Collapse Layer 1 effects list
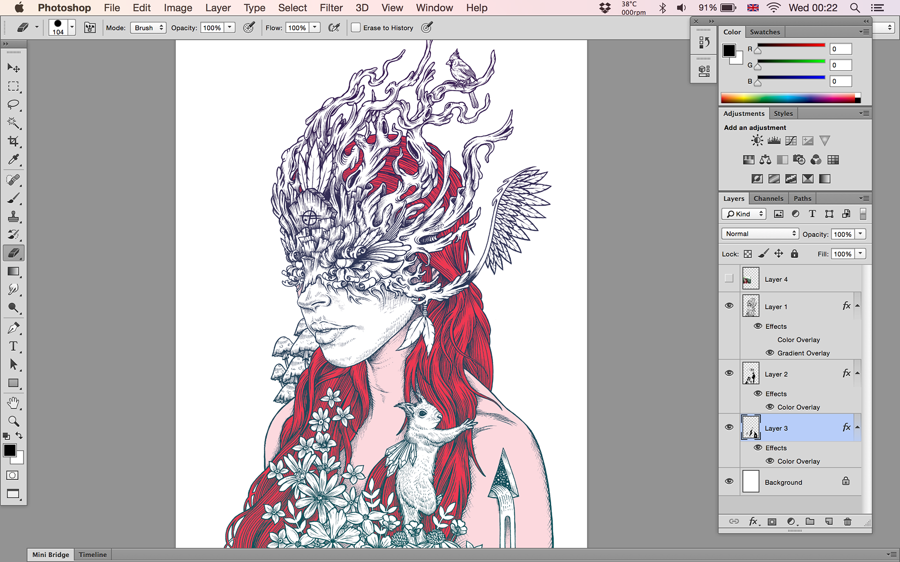The image size is (900, 562). (857, 306)
